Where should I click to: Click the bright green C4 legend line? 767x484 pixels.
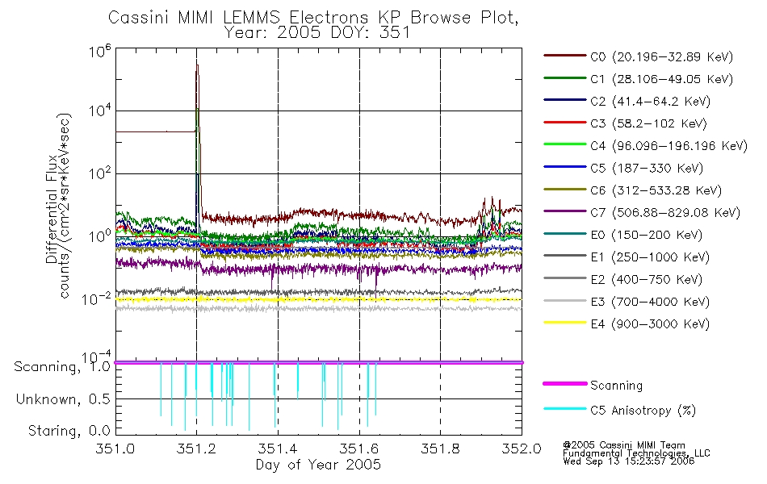coord(564,144)
